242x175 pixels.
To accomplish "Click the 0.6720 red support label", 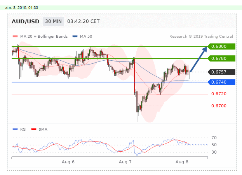I will 219,94.
